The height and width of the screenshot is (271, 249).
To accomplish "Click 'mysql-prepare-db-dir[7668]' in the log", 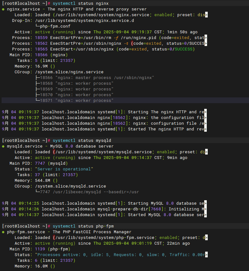I will click(x=131, y=209).
